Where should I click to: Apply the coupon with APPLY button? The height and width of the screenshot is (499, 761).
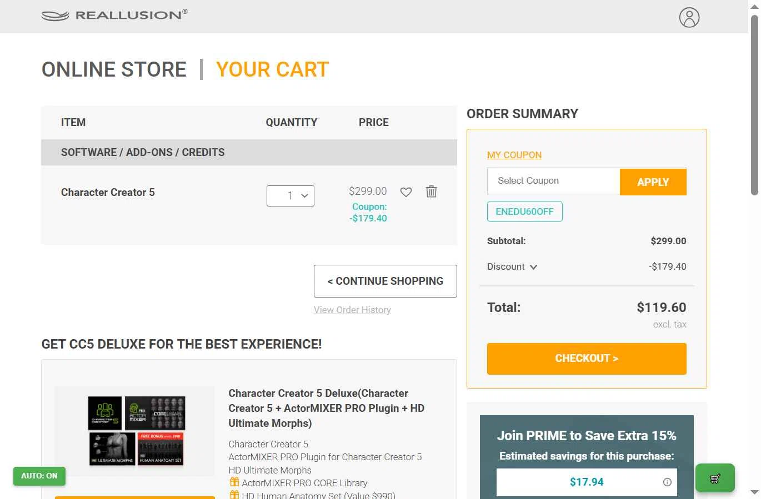tap(653, 182)
